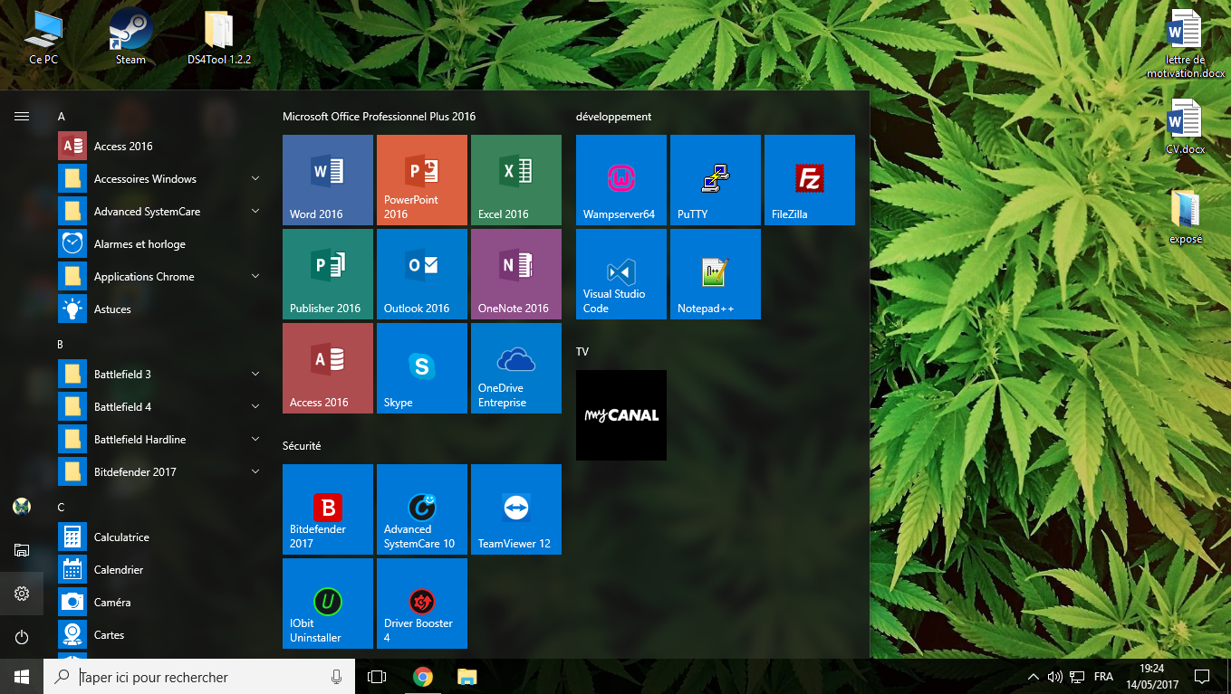Open the Excel 2016 tile
The image size is (1231, 694).
516,180
